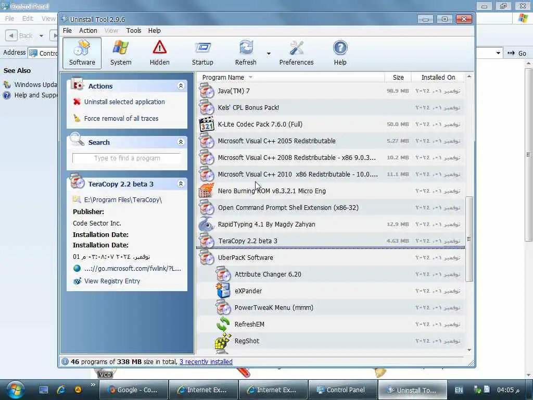
Task: Click View Registry Entry
Action: click(x=112, y=281)
